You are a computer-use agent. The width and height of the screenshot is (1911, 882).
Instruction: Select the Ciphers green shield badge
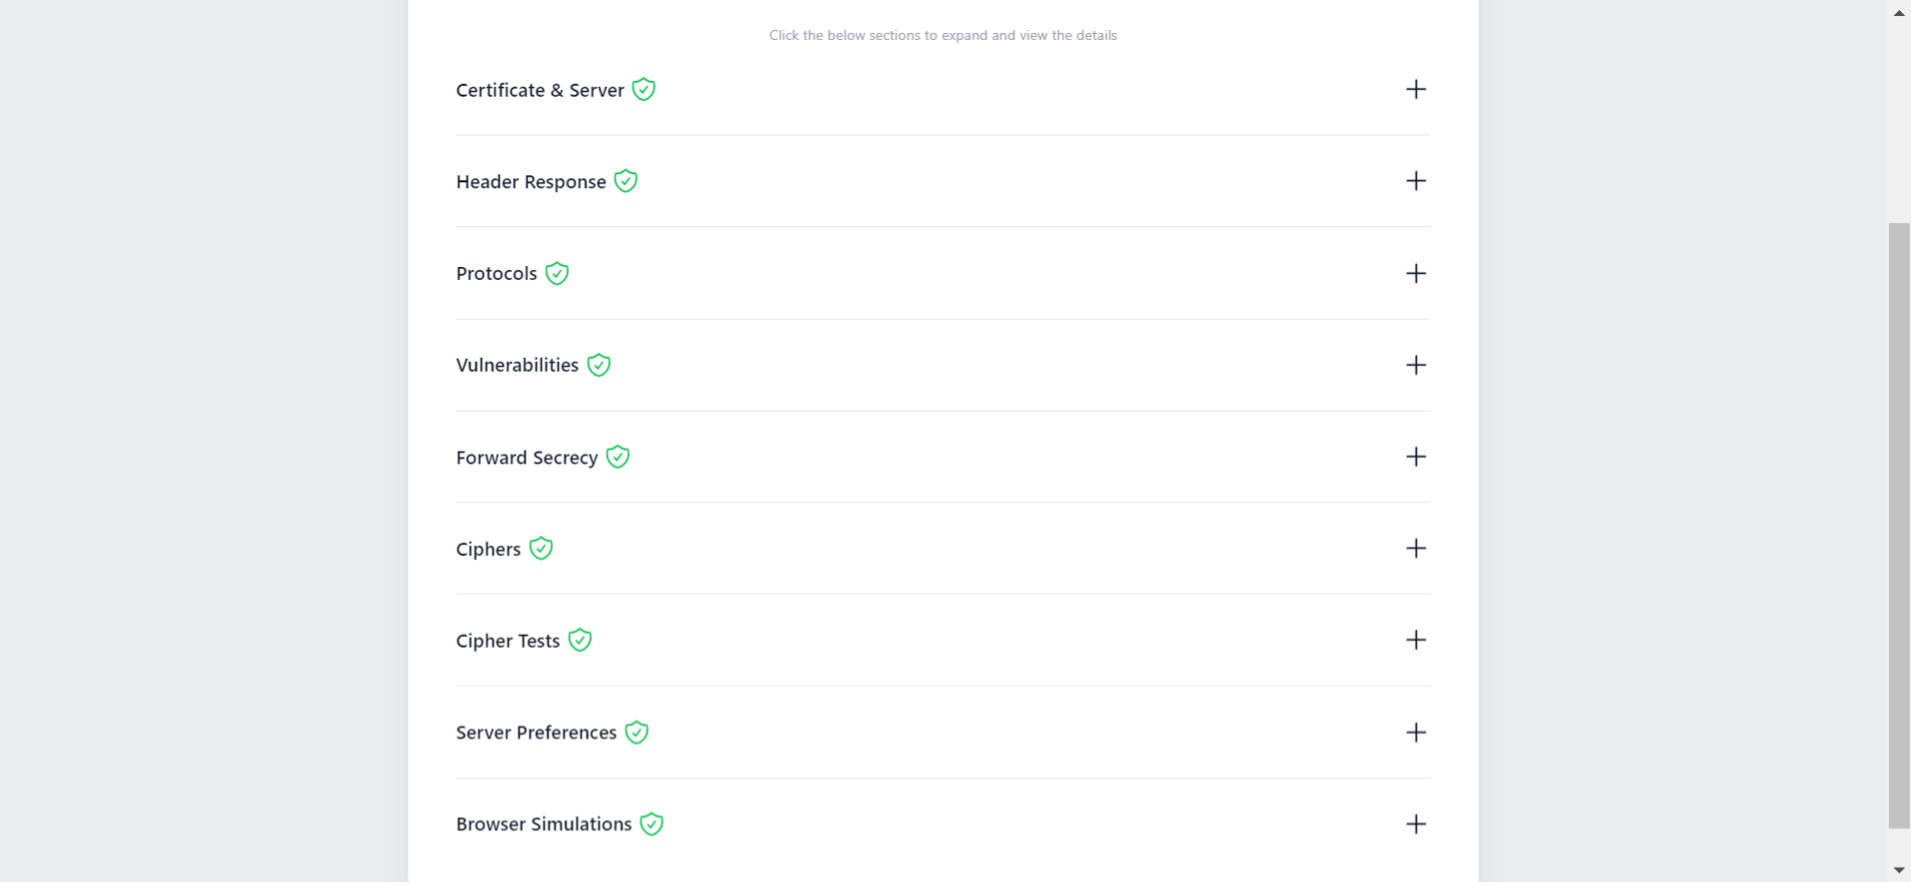coord(540,548)
